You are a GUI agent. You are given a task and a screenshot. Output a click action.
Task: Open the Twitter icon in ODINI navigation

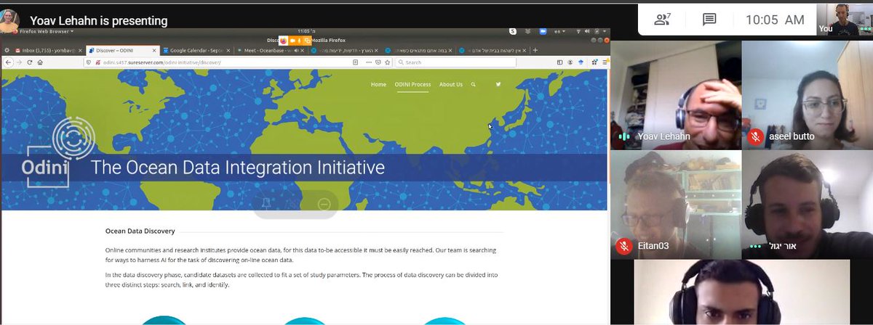[x=498, y=84]
